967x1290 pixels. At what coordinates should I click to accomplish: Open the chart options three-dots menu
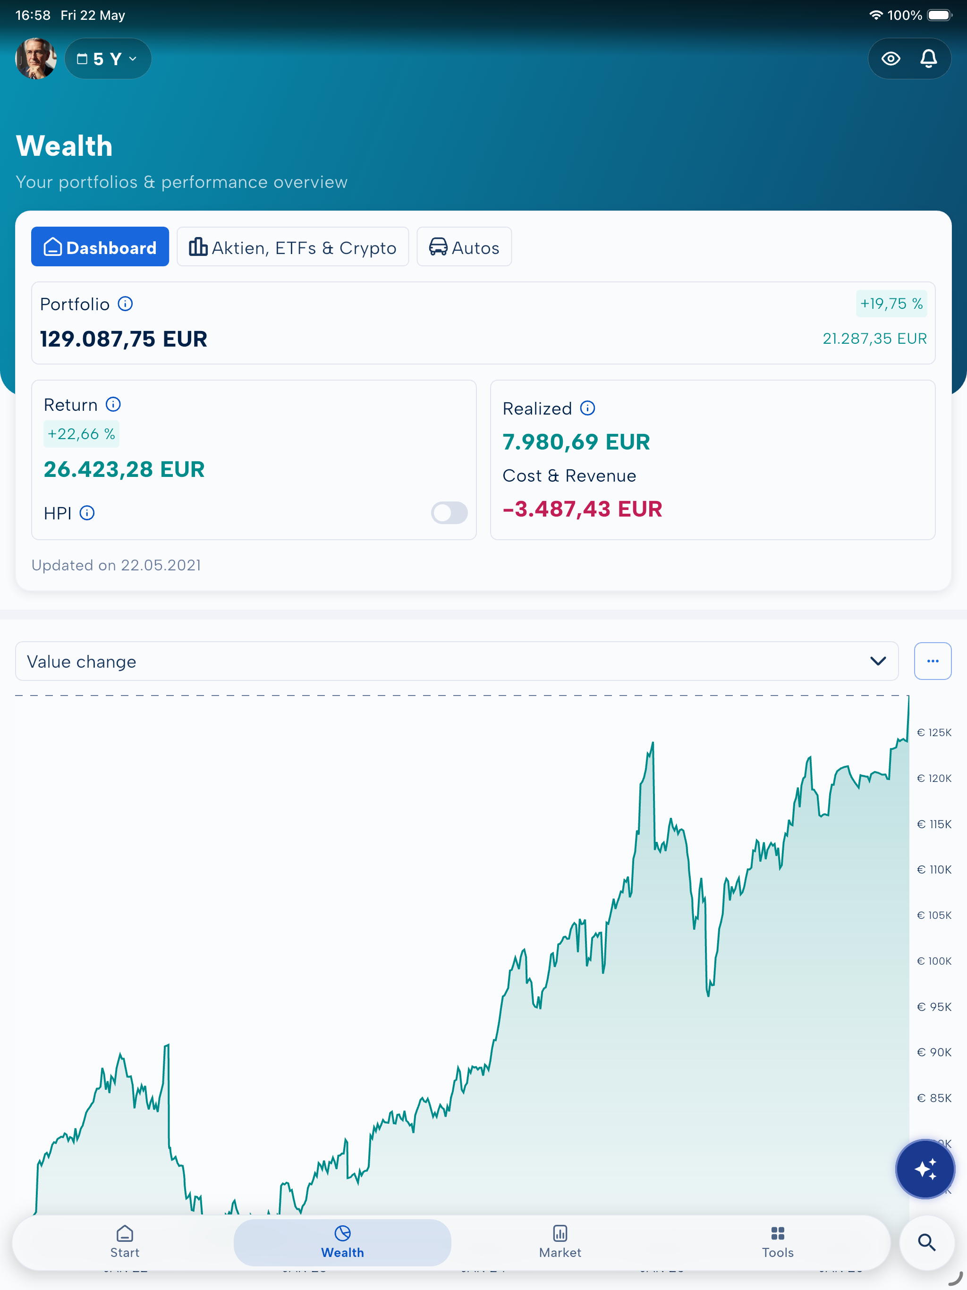click(933, 662)
